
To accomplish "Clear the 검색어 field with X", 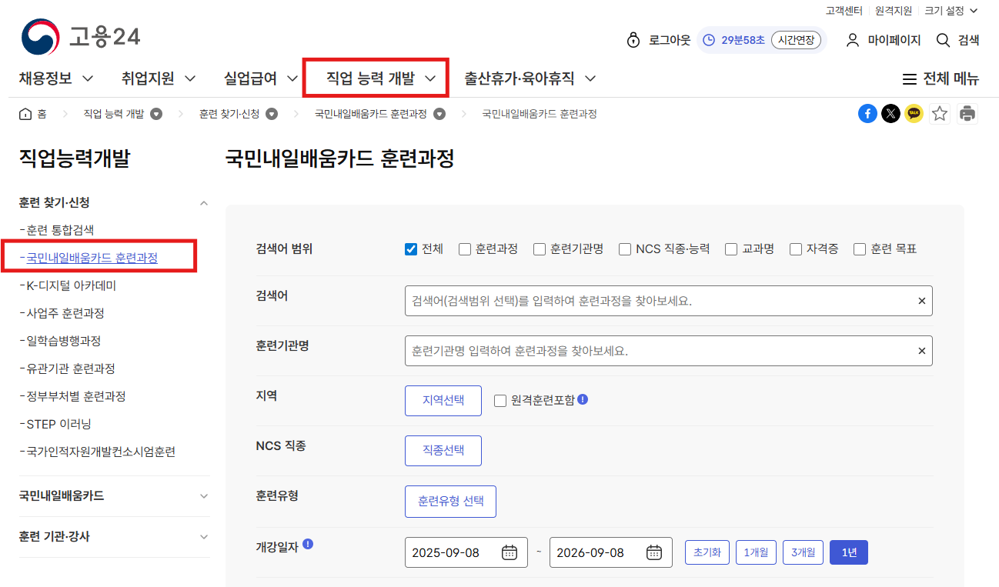I will (x=921, y=301).
